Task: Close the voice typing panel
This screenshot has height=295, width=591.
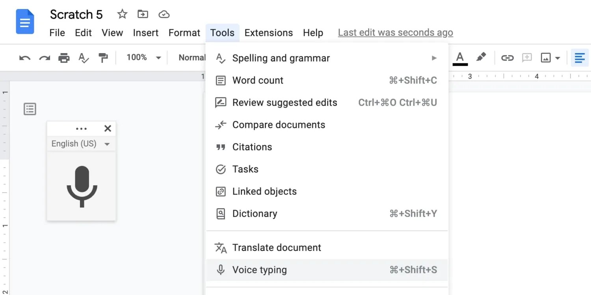Action: coord(108,129)
